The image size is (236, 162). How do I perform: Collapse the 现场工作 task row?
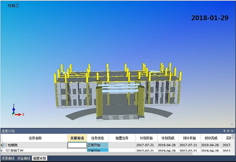point(8,151)
